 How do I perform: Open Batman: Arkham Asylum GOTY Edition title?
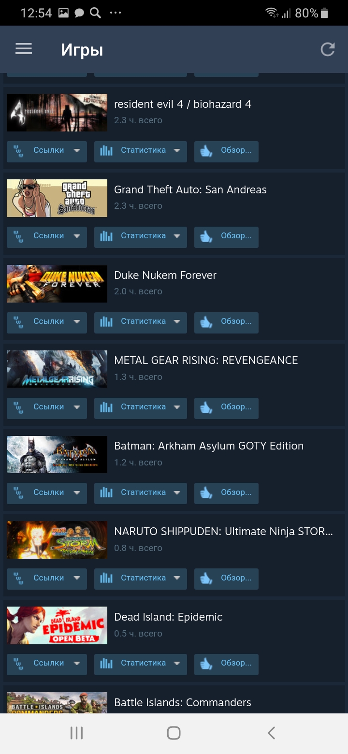[209, 446]
